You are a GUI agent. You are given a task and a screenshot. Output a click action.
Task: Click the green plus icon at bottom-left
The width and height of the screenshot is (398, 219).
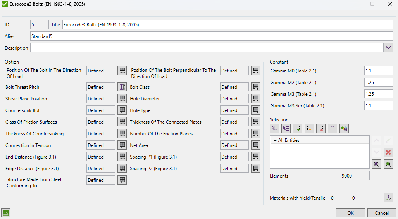pyautogui.click(x=6, y=212)
